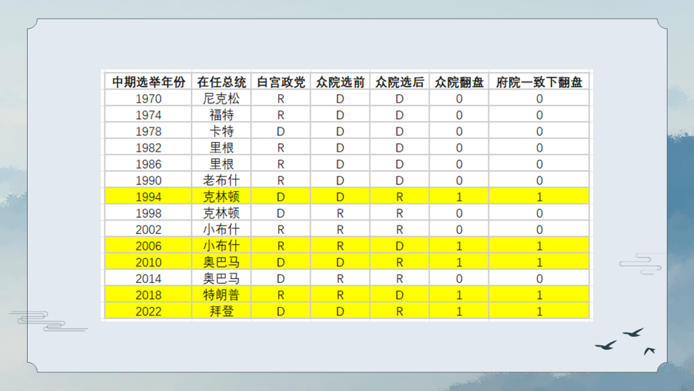This screenshot has width=694, height=391.
Task: Click the flying birds graphic
Action: point(625,342)
